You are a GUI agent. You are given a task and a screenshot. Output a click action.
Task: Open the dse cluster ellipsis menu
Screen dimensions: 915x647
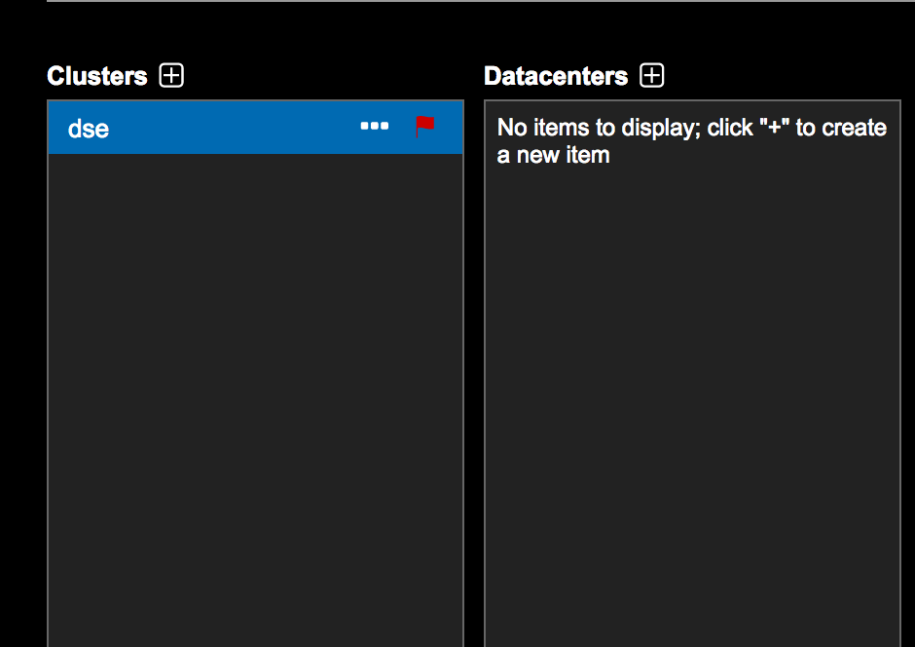pyautogui.click(x=375, y=127)
